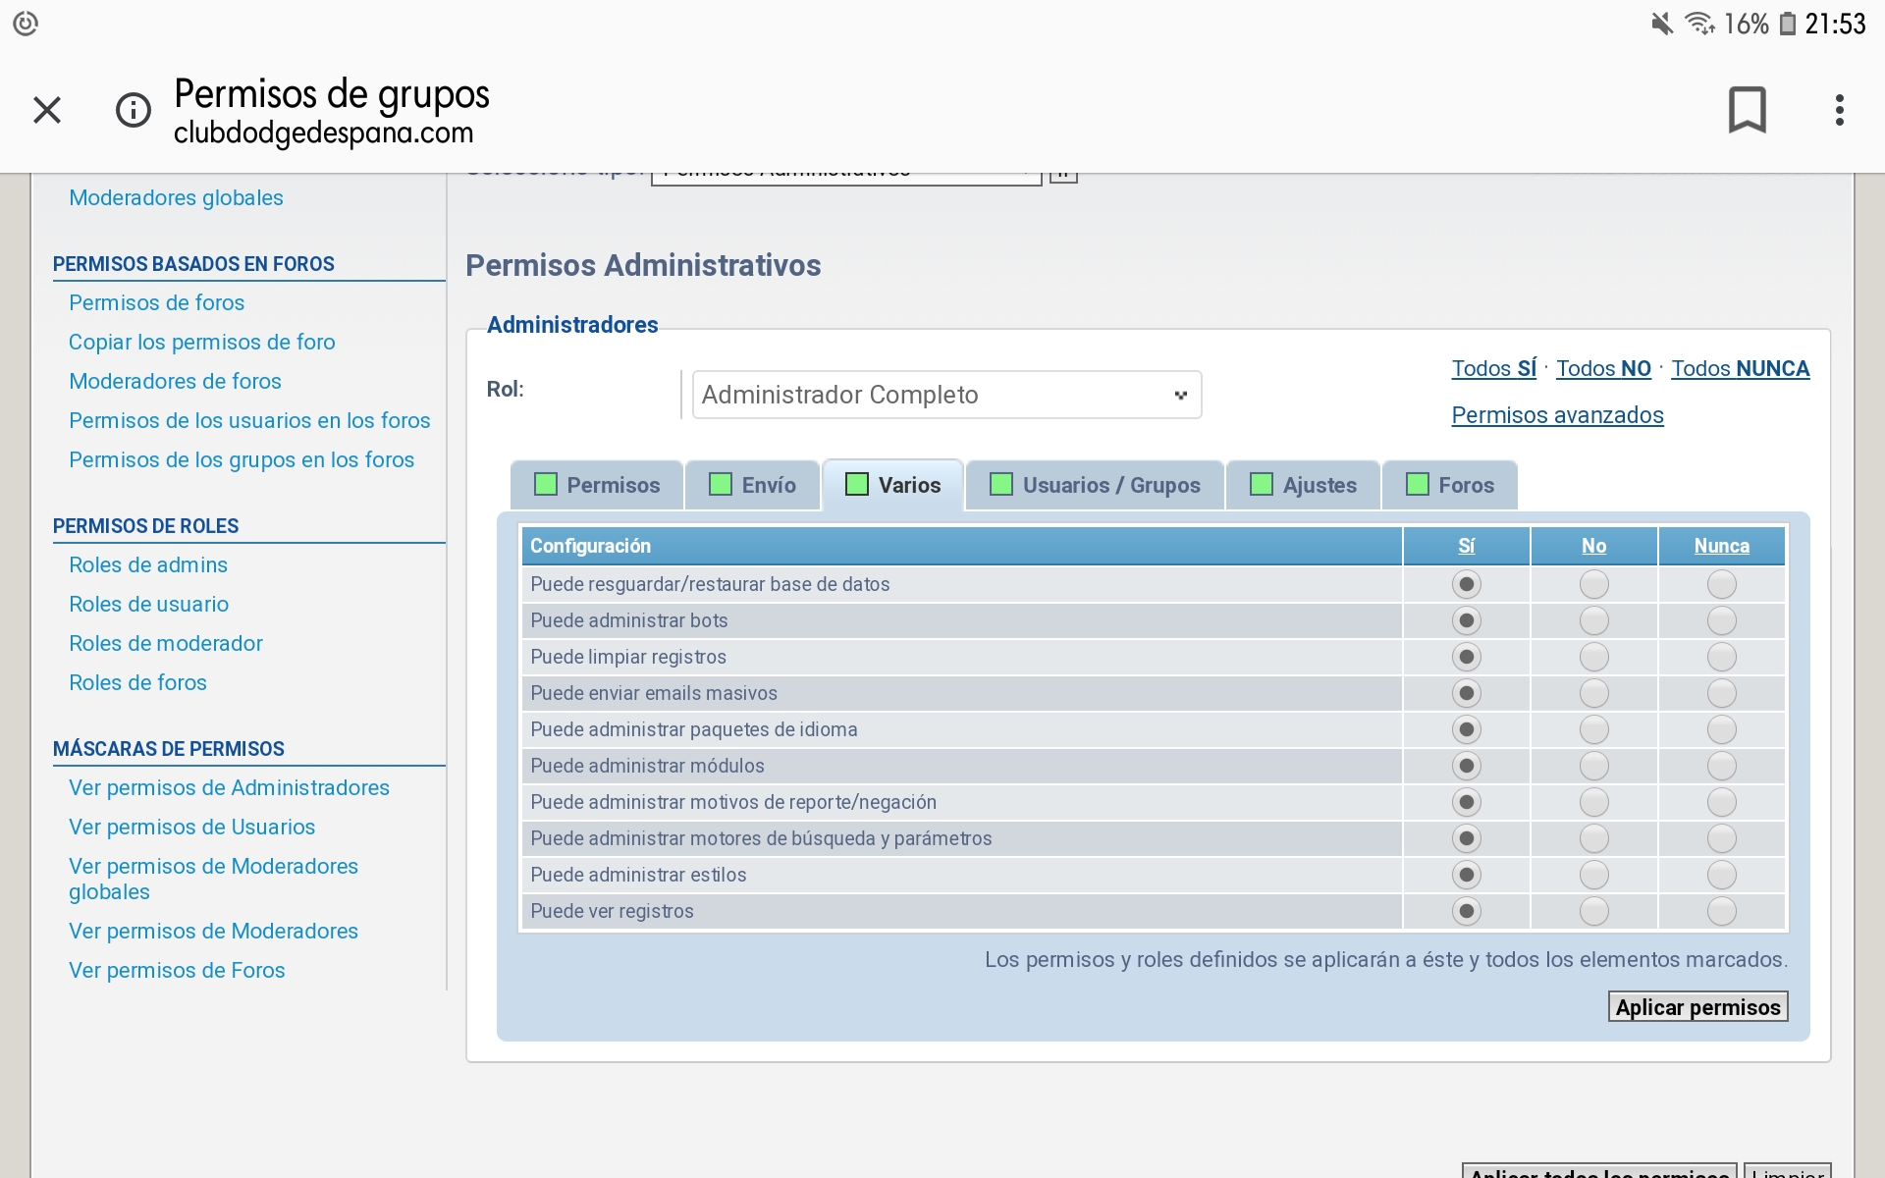Set 'Puede administrar bots' to No

[x=1593, y=620]
